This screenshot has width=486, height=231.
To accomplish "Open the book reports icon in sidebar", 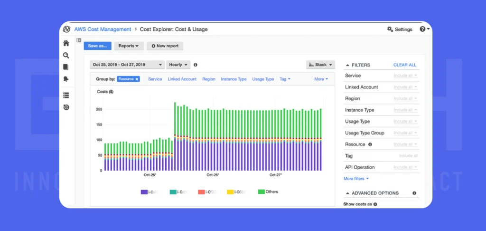I will pyautogui.click(x=65, y=67).
